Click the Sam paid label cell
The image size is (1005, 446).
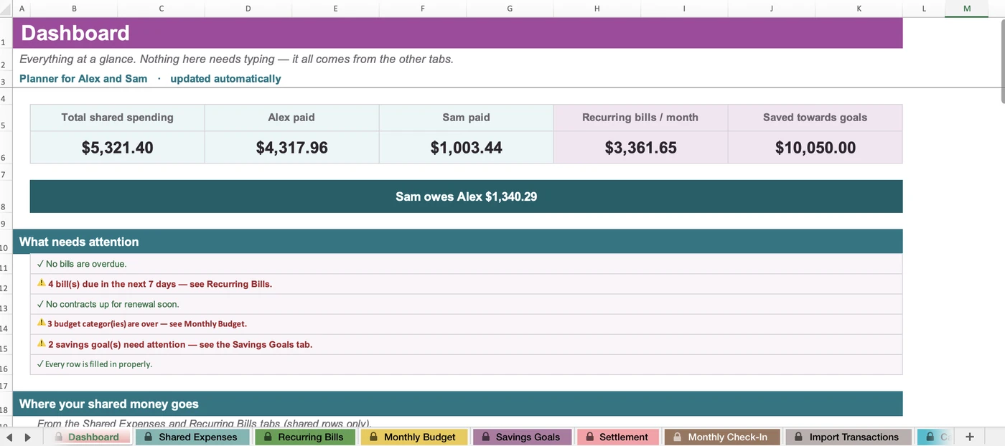pos(466,118)
